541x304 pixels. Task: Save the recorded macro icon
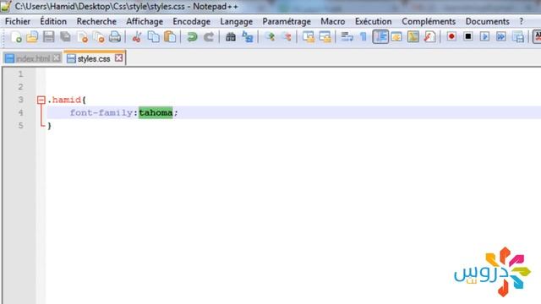(x=518, y=37)
